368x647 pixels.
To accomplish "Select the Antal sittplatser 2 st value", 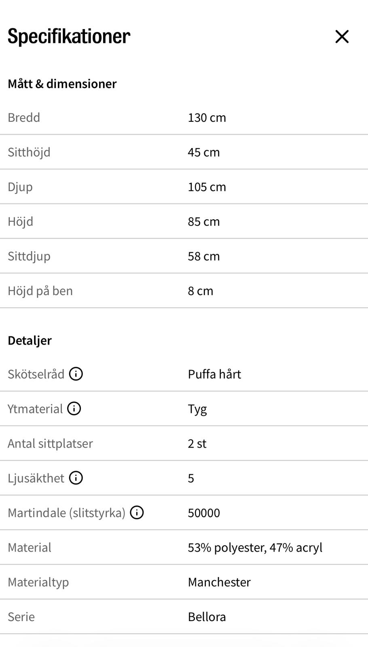I will [x=197, y=444].
